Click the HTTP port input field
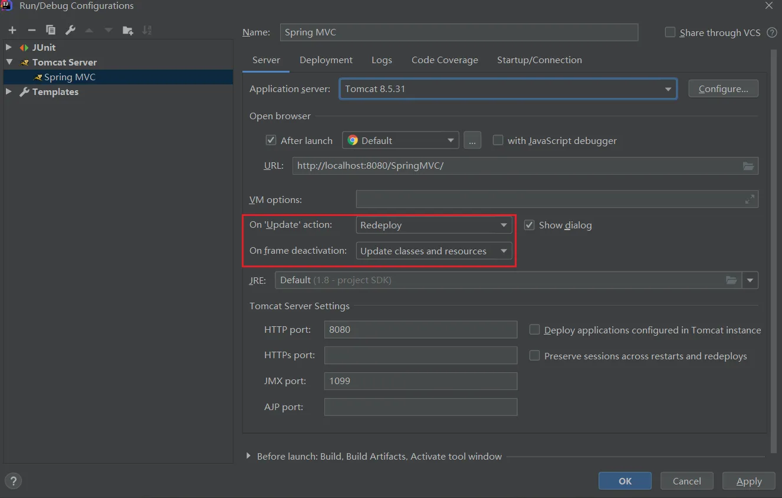The width and height of the screenshot is (782, 498). [x=420, y=330]
